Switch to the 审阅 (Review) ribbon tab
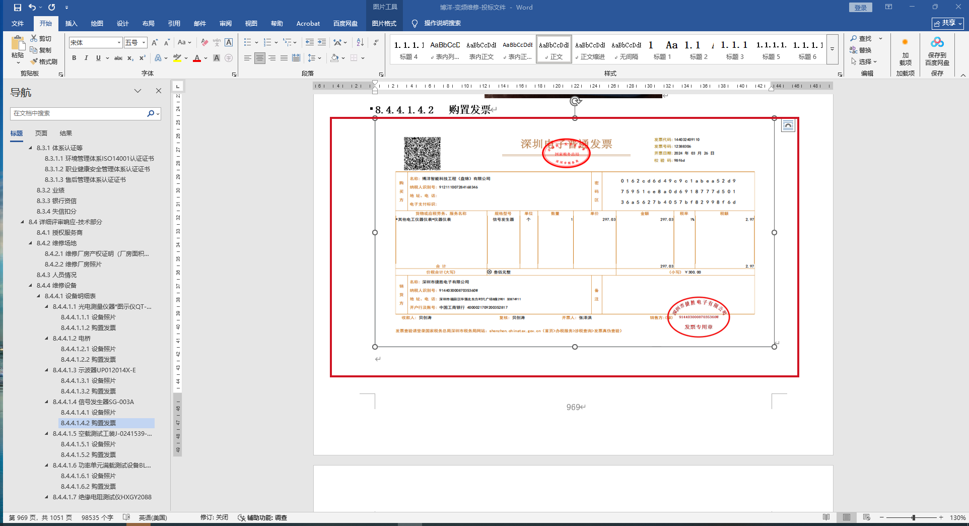The image size is (969, 526). tap(226, 23)
